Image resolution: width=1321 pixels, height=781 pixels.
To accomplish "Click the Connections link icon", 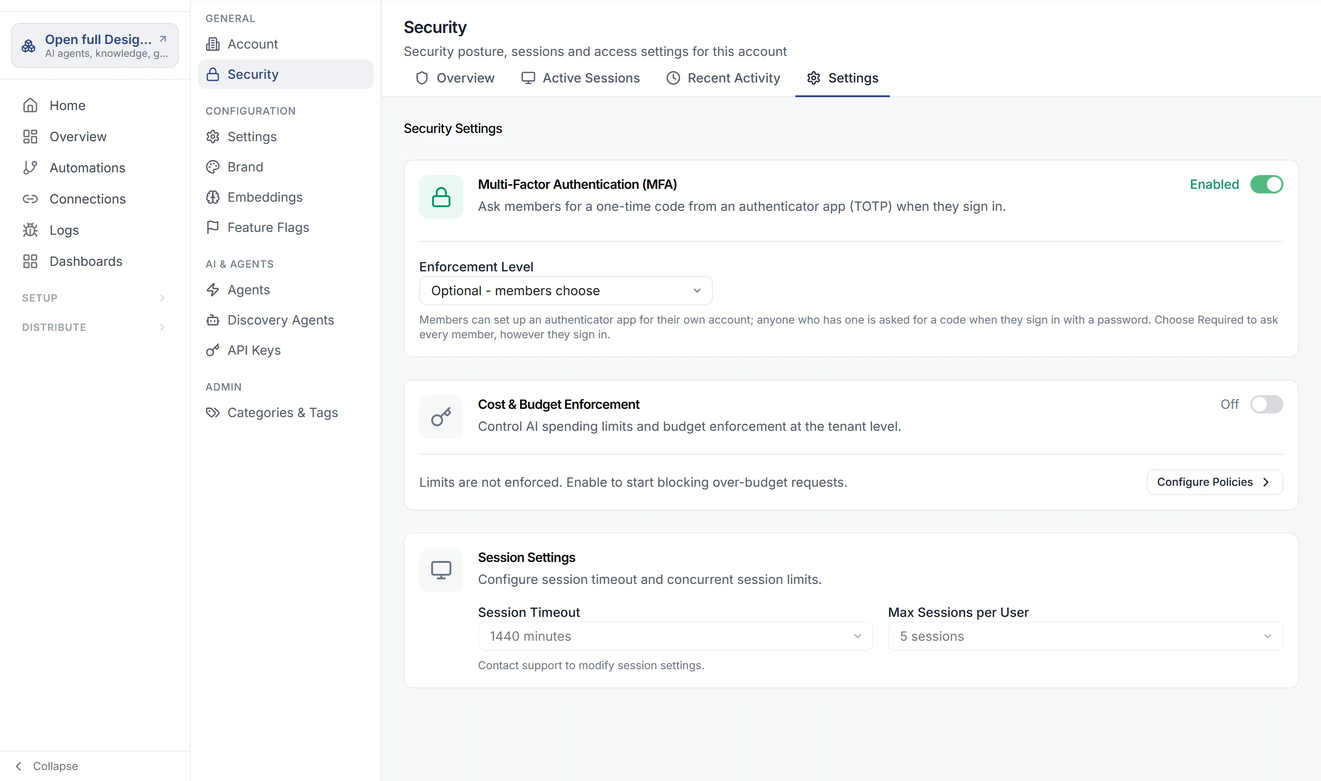I will click(30, 199).
